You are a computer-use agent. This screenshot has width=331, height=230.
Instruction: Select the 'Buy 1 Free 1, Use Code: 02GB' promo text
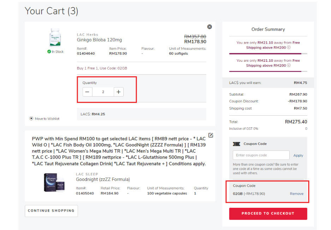(102, 68)
